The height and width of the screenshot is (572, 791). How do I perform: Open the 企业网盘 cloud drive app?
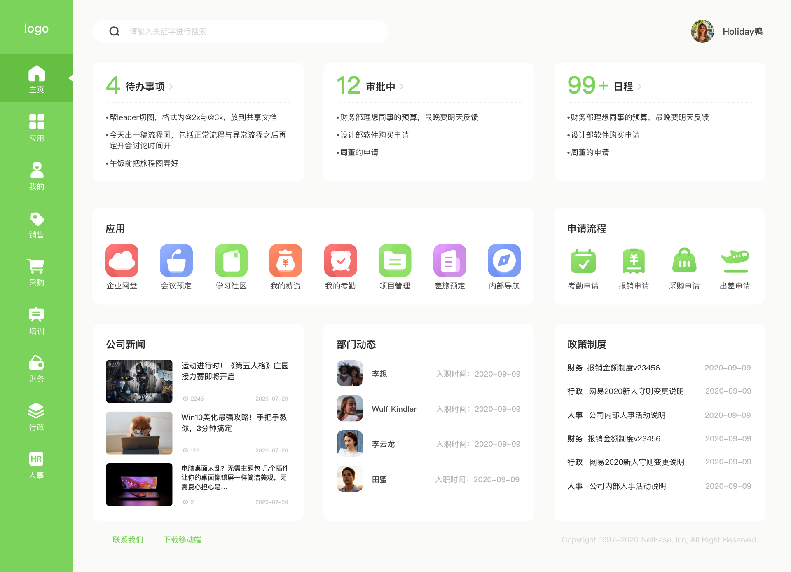(x=122, y=260)
